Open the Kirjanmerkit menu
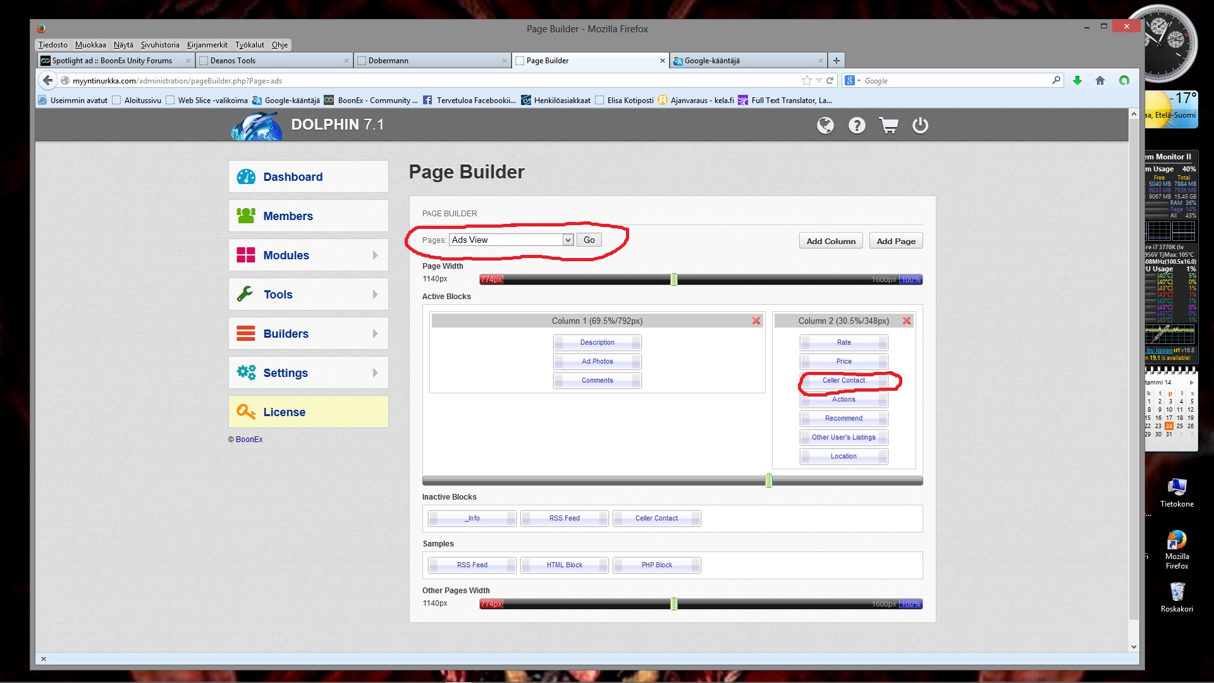The height and width of the screenshot is (683, 1214). (x=207, y=44)
